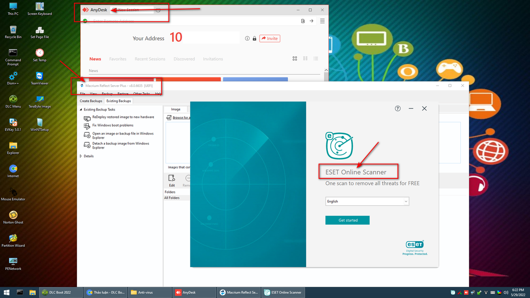Launch WinNTSetup desktop shortcut

(x=40, y=125)
